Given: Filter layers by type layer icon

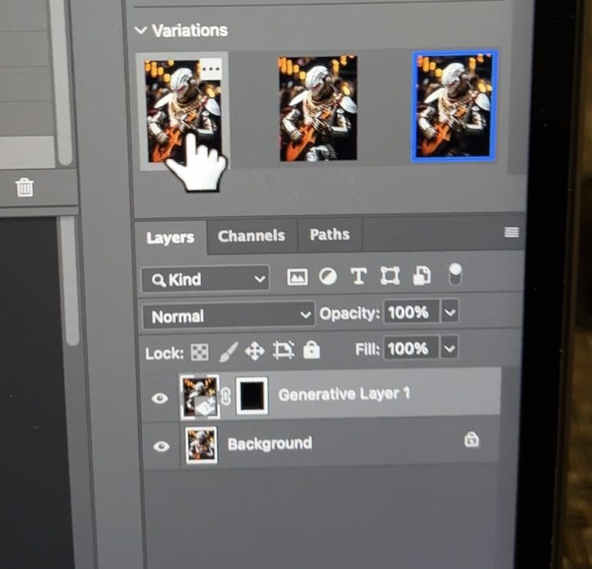Looking at the screenshot, I should (x=358, y=277).
